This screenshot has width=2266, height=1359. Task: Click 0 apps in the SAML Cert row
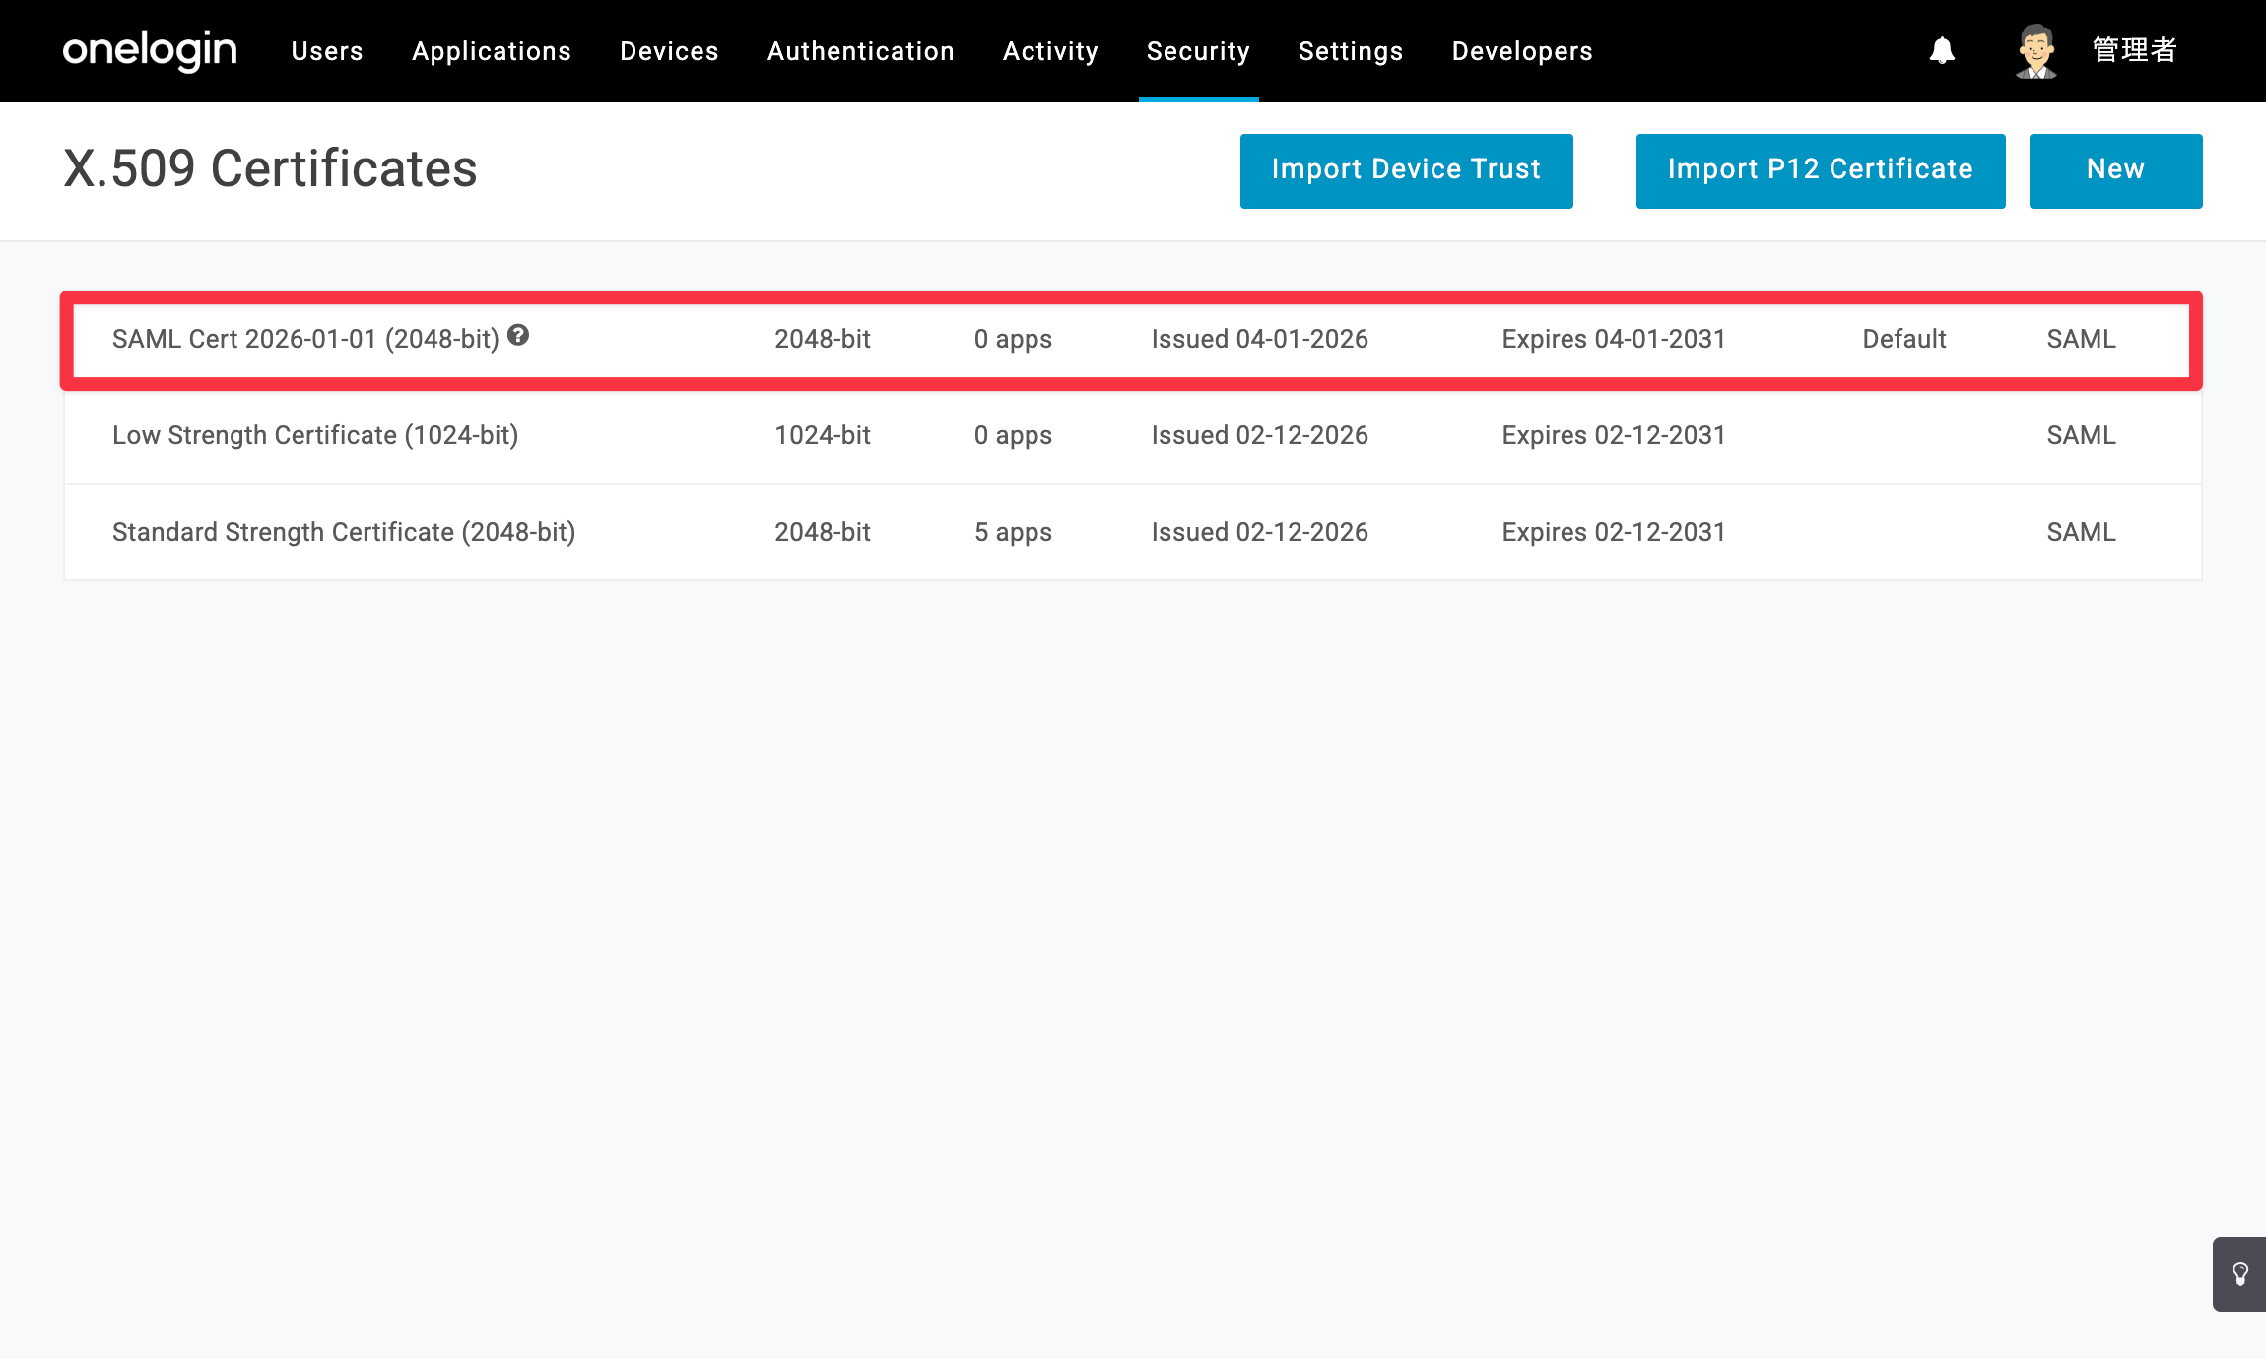[1013, 339]
